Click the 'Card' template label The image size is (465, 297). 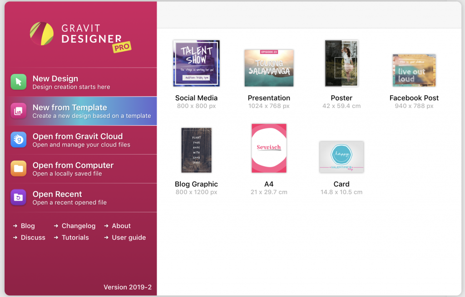(x=341, y=184)
